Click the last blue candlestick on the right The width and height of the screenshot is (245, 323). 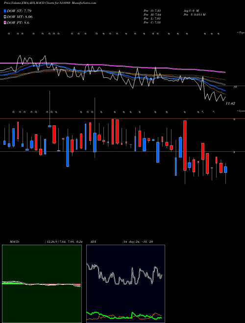(225, 169)
